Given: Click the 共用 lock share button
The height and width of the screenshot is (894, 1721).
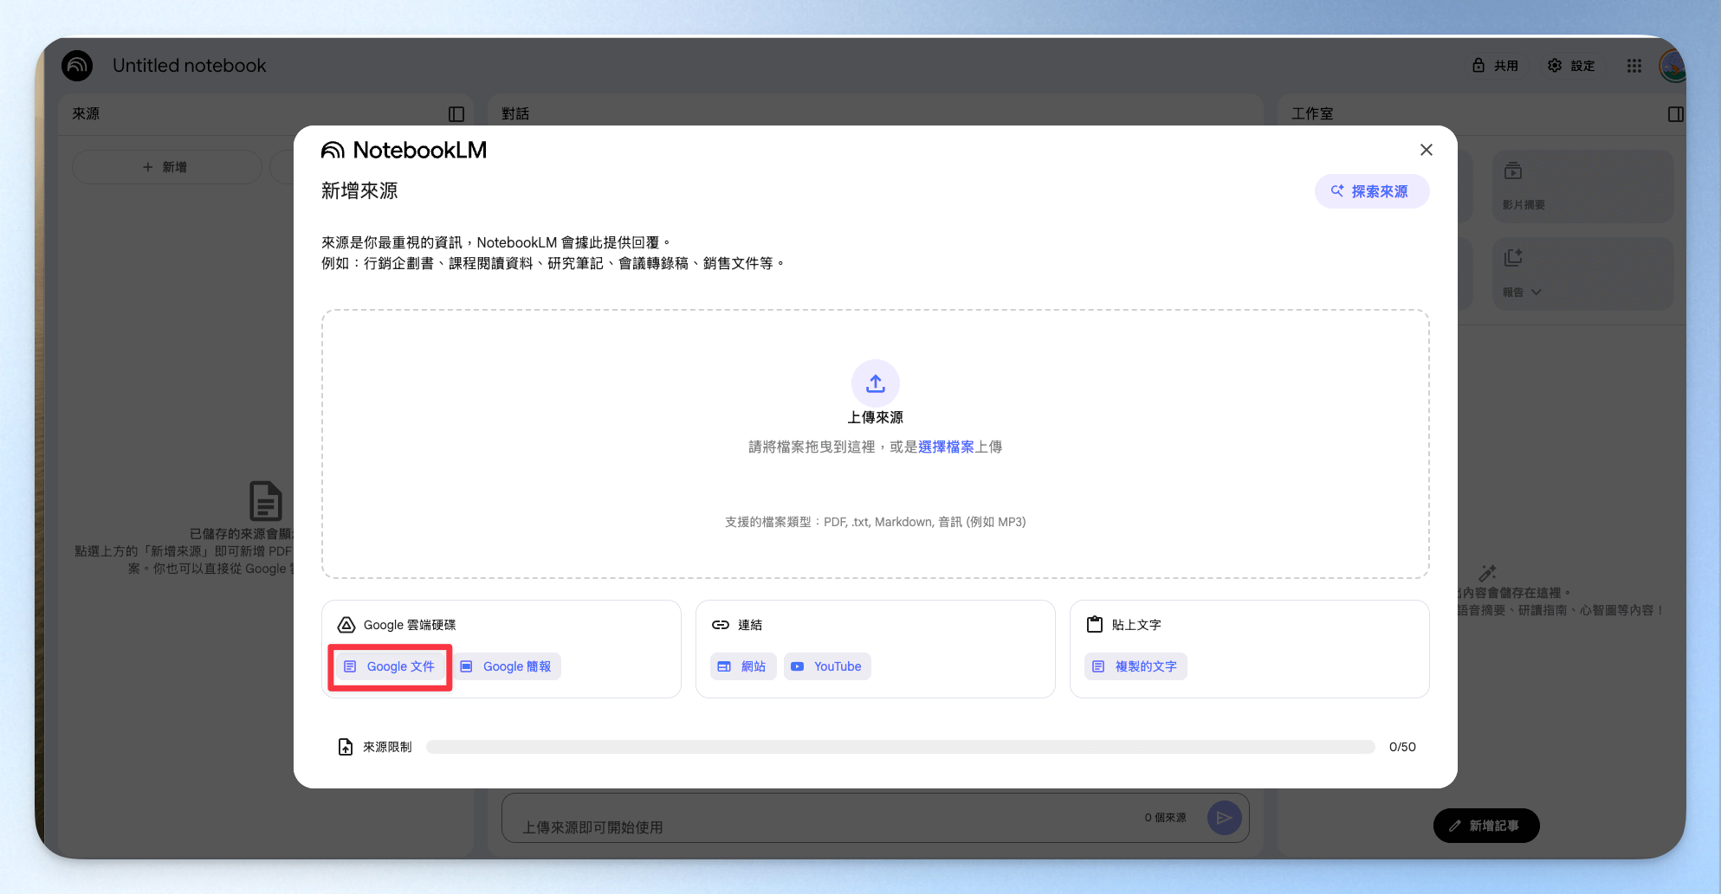Looking at the screenshot, I should (x=1496, y=66).
